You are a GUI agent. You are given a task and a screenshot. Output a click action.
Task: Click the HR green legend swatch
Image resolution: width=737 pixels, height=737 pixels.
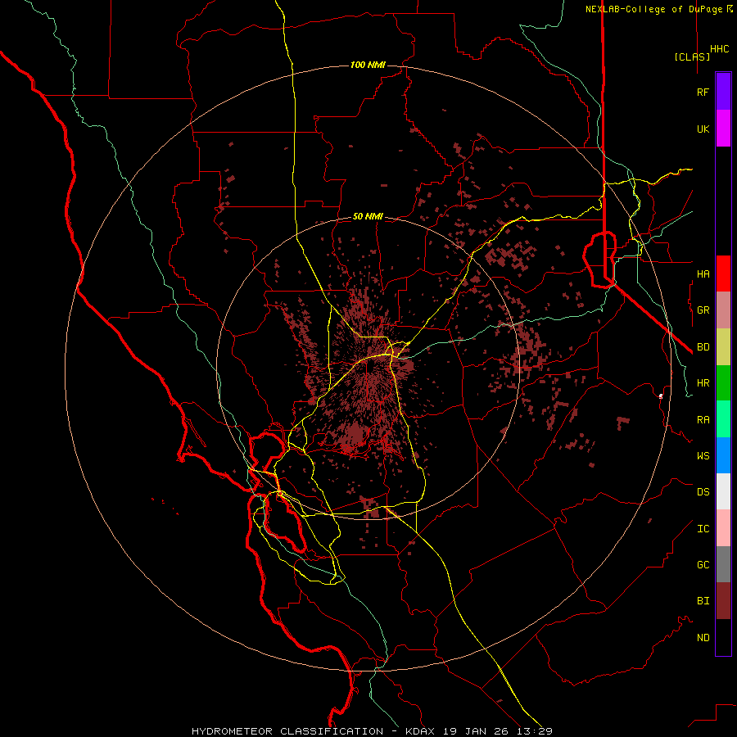point(723,382)
